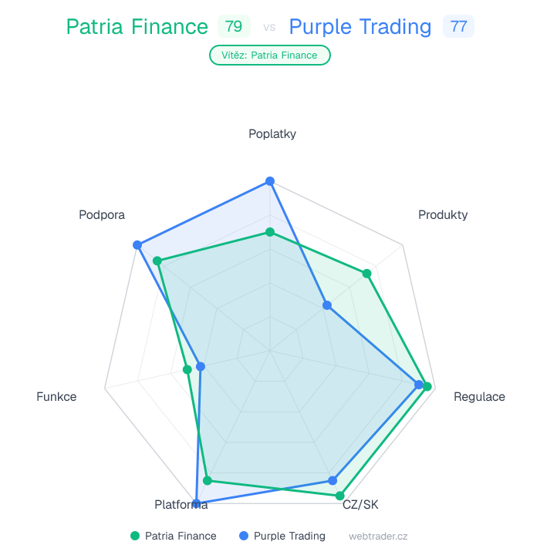Click Purple Trading's blue Poplatky data point

click(x=270, y=181)
